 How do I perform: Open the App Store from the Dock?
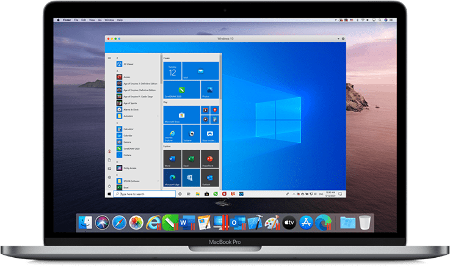307,222
